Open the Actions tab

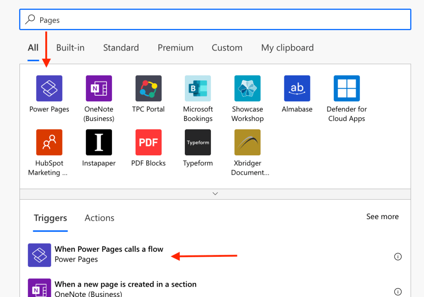tap(99, 218)
